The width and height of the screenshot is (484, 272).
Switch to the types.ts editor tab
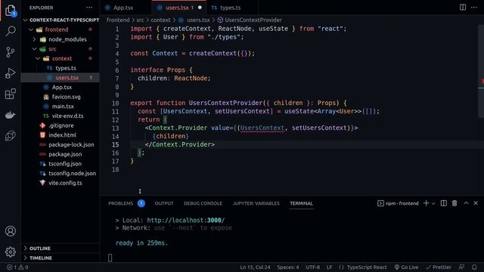pos(230,8)
